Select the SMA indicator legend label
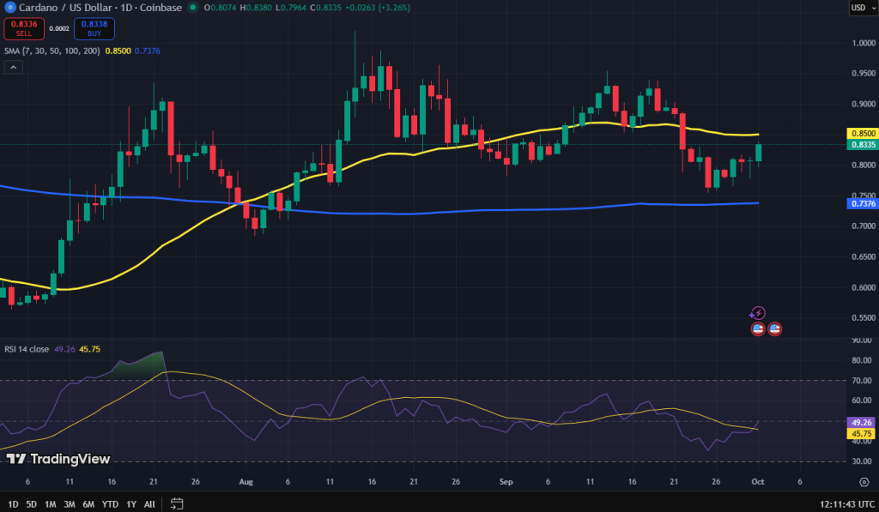Viewport: 879px width, 512px height. (52, 51)
